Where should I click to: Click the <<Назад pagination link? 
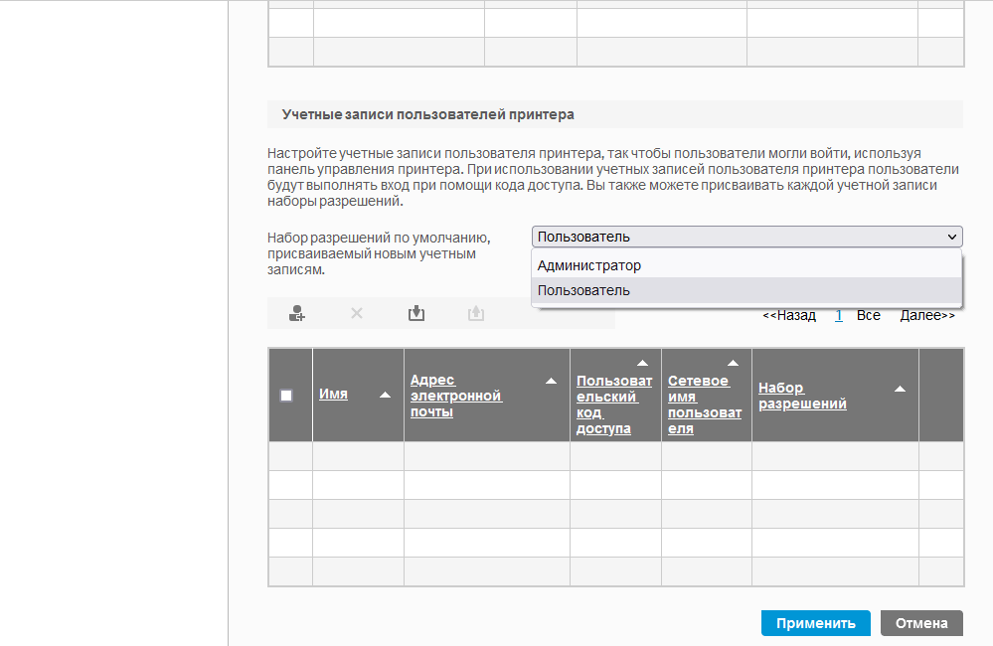(789, 315)
